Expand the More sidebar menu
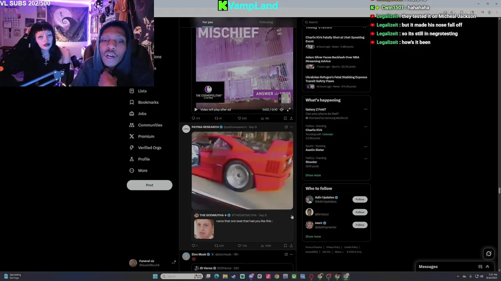Image resolution: width=501 pixels, height=281 pixels. (x=138, y=170)
